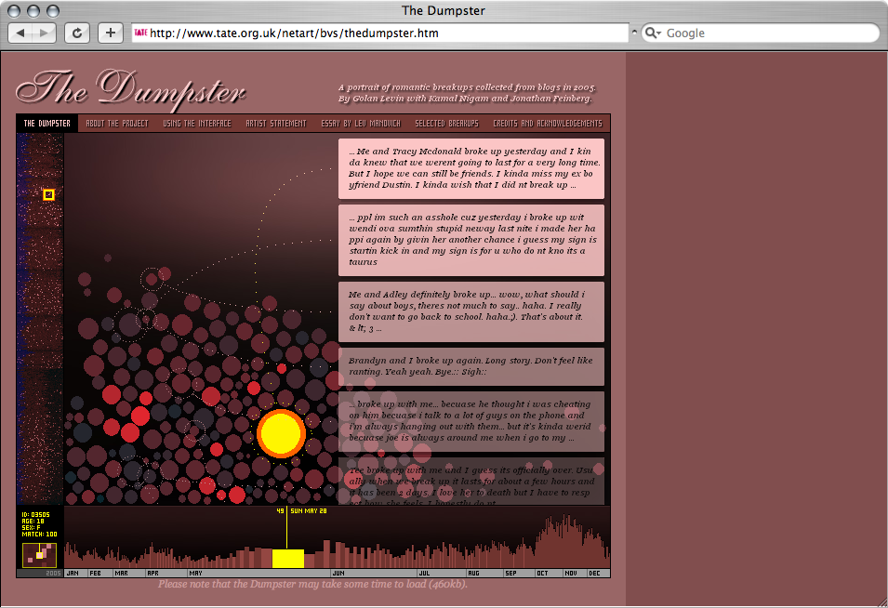
Task: Click the plus add-bookmark button
Action: (x=110, y=33)
